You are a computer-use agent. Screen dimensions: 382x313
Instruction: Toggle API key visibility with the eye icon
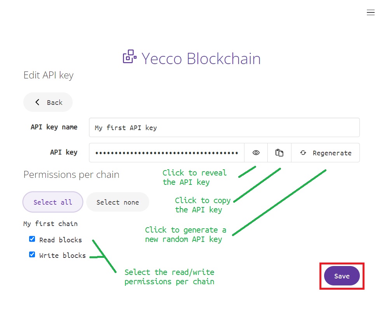(256, 152)
